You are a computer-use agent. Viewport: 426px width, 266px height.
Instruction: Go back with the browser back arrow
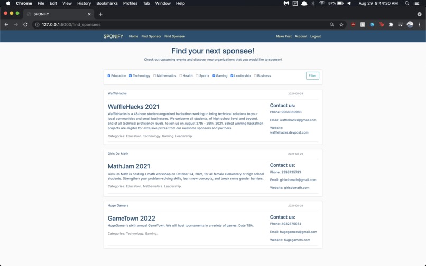6,24
